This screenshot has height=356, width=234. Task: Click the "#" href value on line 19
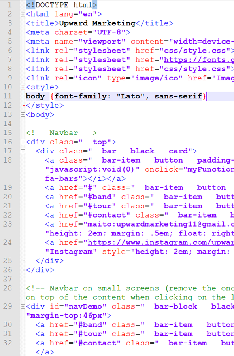[x=90, y=188]
